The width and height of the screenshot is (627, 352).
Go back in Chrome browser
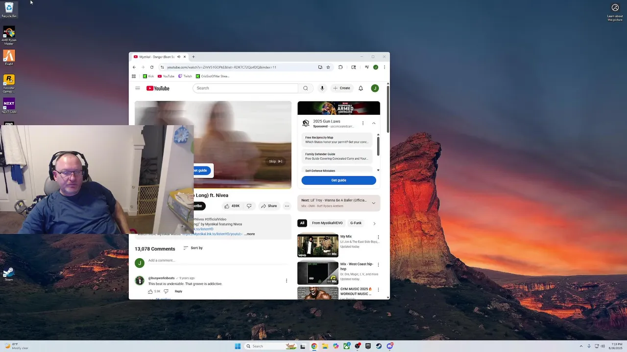134,67
